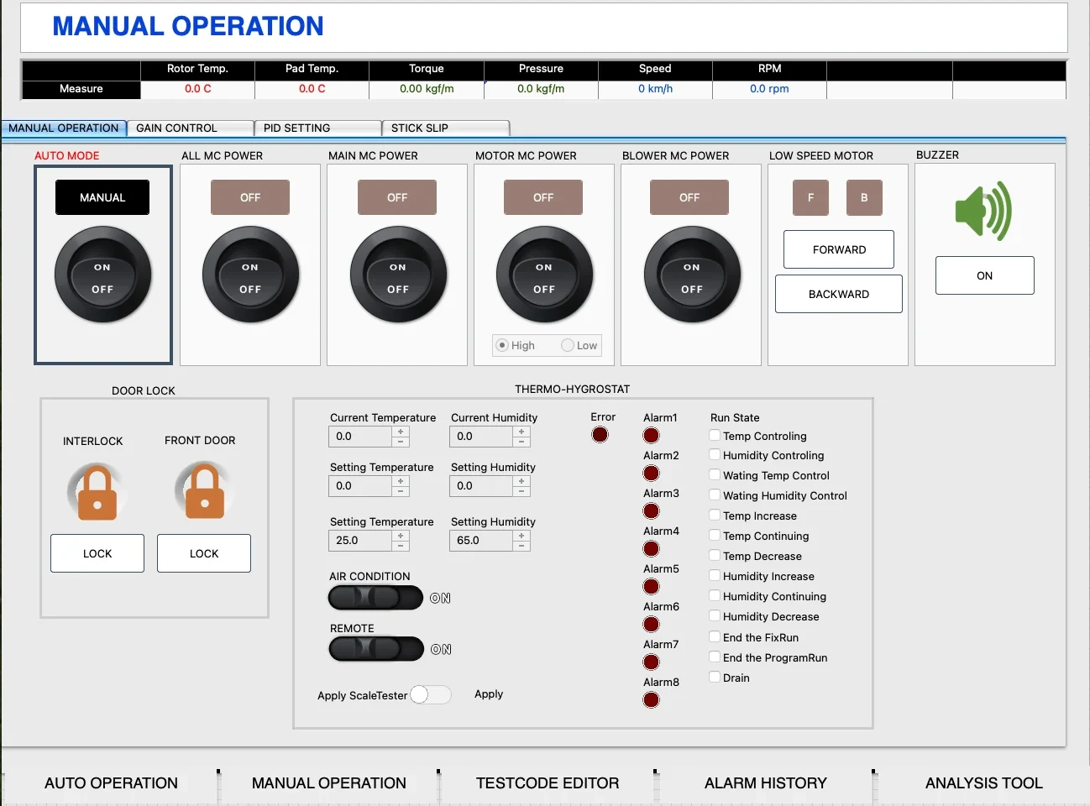This screenshot has height=806, width=1090.
Task: Decrease the 65.0 Setting Humidity value
Action: [521, 546]
